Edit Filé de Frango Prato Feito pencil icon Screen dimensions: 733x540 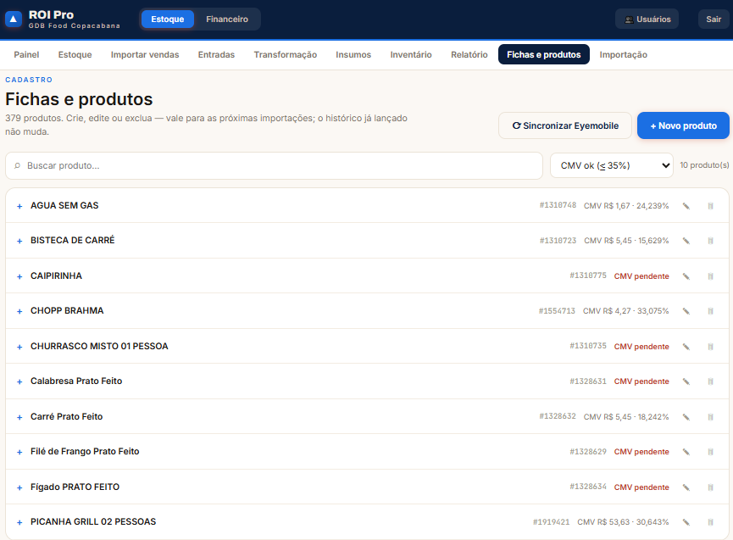(686, 452)
